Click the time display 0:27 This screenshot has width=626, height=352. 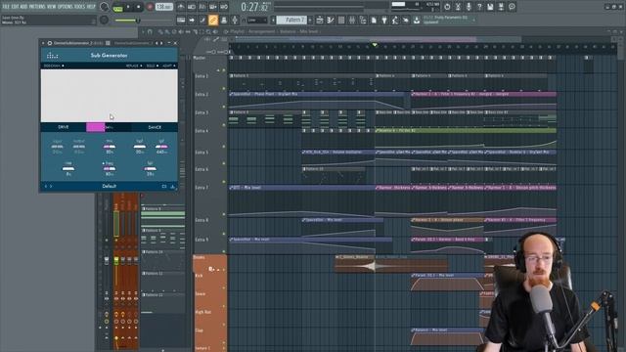click(254, 7)
